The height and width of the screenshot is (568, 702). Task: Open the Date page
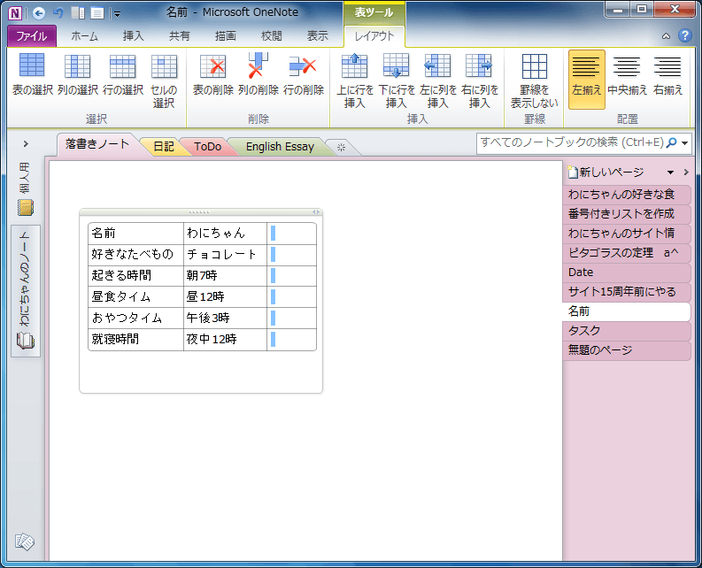[626, 272]
